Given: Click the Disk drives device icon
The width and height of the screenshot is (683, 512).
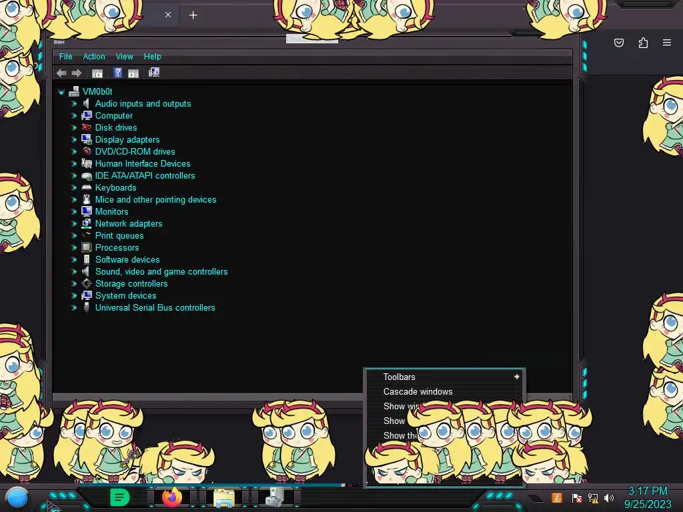Looking at the screenshot, I should pos(87,127).
